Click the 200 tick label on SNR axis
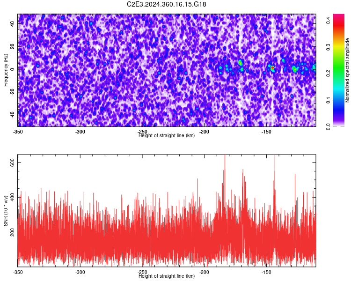 pos(13,232)
